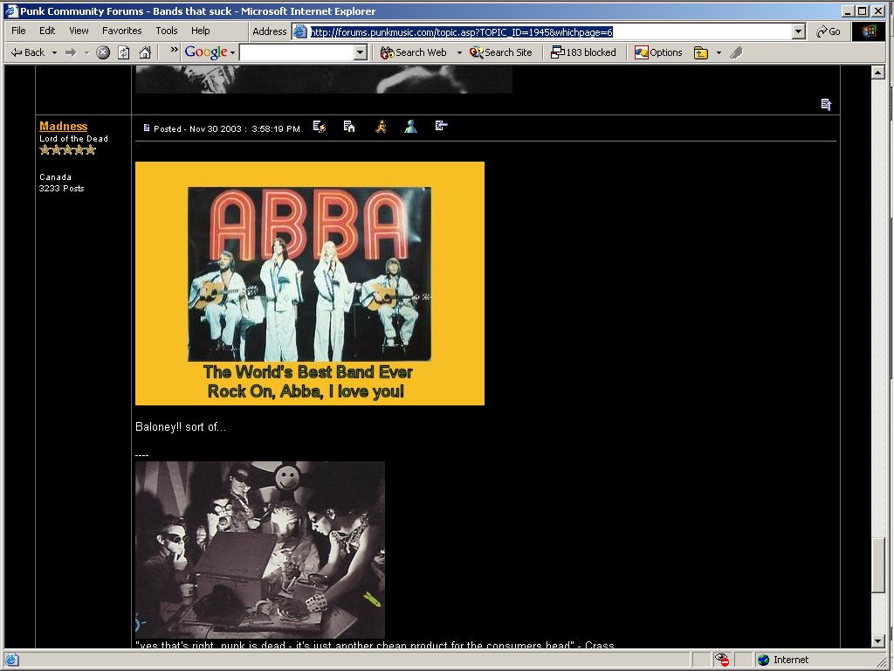
Task: Go to the browser Home page
Action: pos(145,52)
